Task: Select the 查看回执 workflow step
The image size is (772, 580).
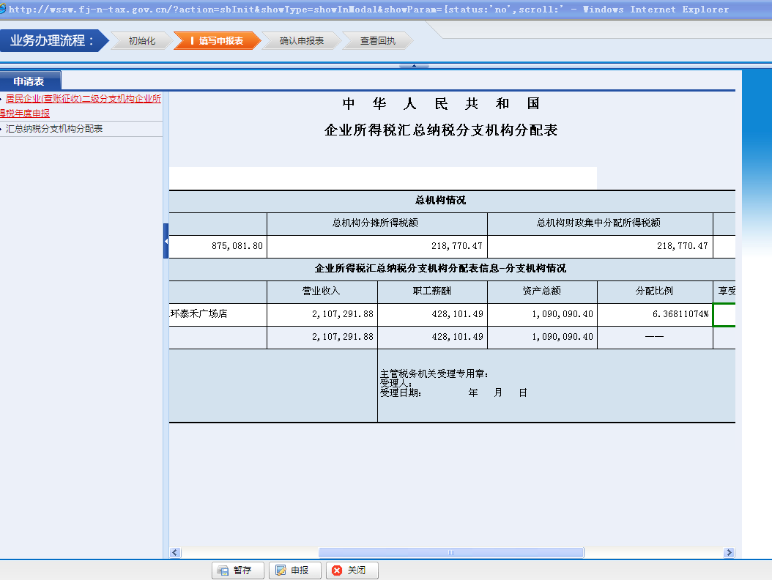Action: point(377,41)
